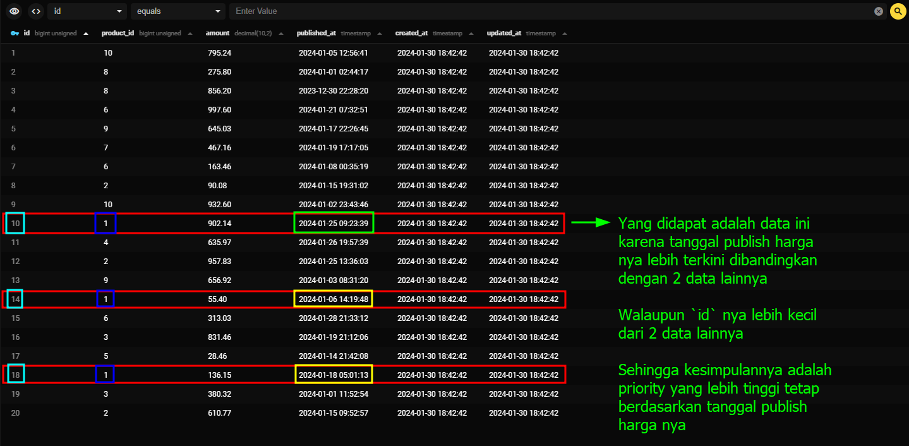Clear the filter value with the X icon
The height and width of the screenshot is (446, 909).
coord(879,11)
